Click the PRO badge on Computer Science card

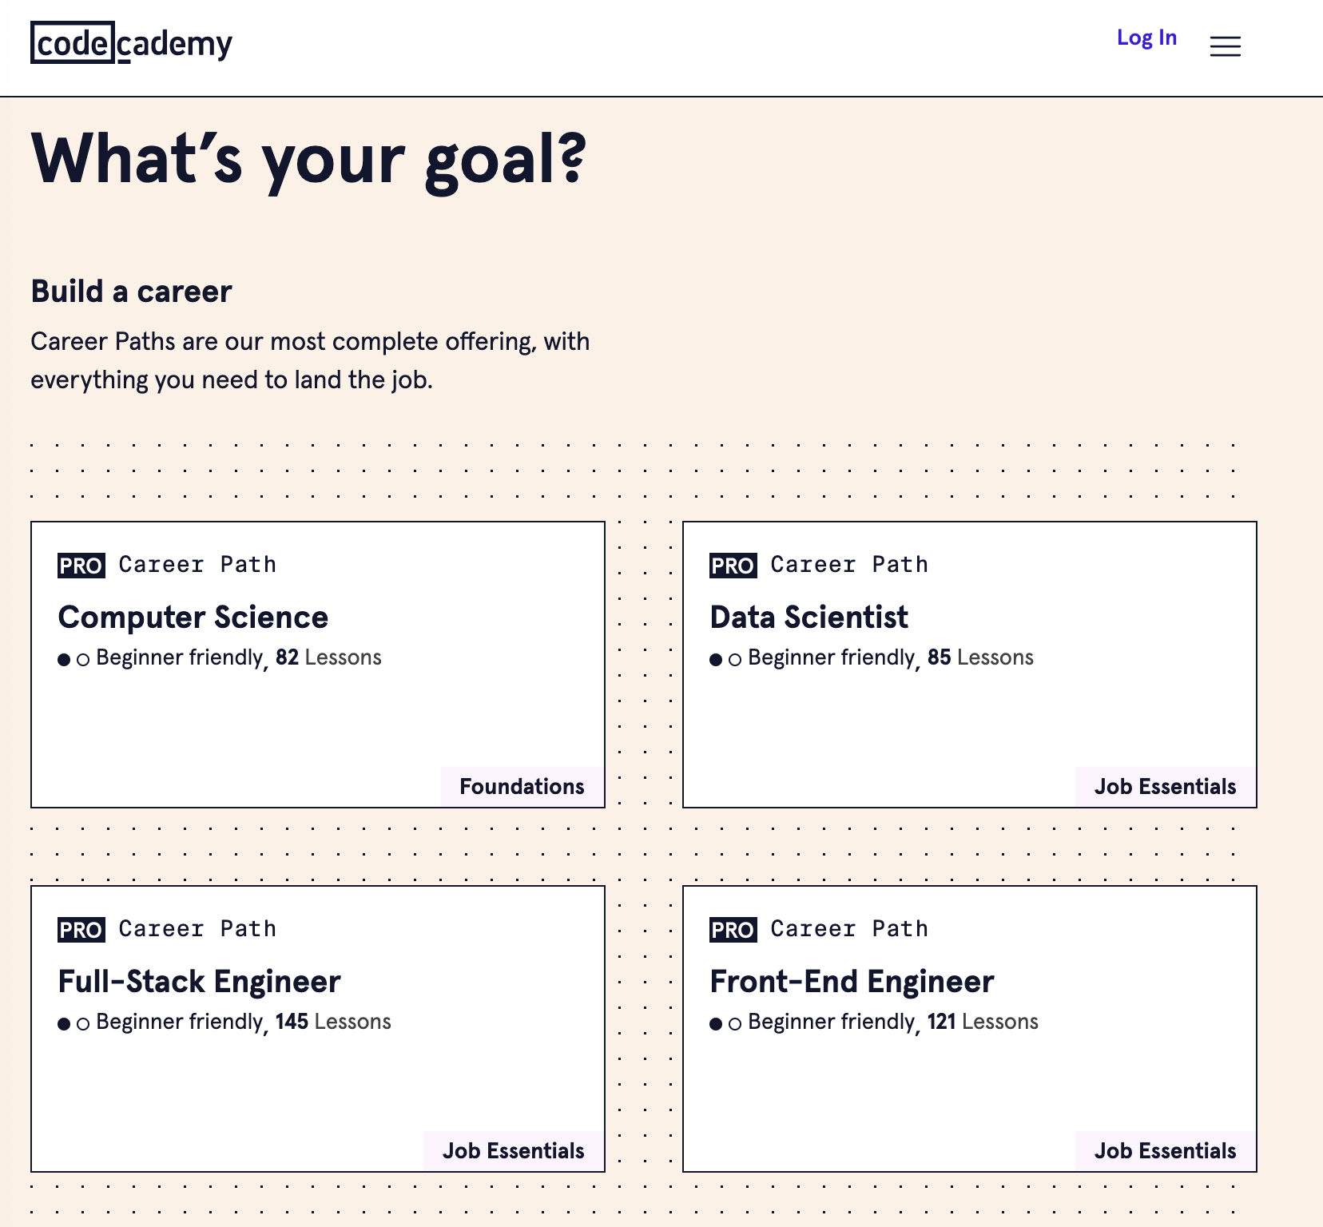pos(81,566)
